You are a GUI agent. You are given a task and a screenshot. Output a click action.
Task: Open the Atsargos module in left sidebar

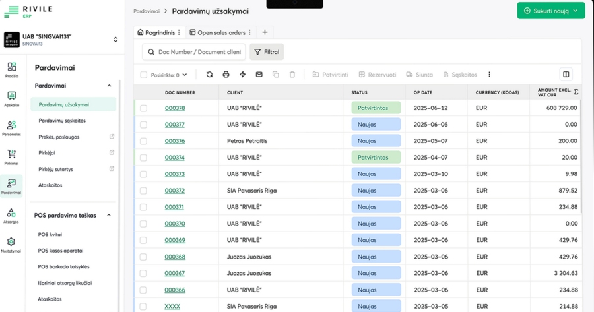(11, 216)
